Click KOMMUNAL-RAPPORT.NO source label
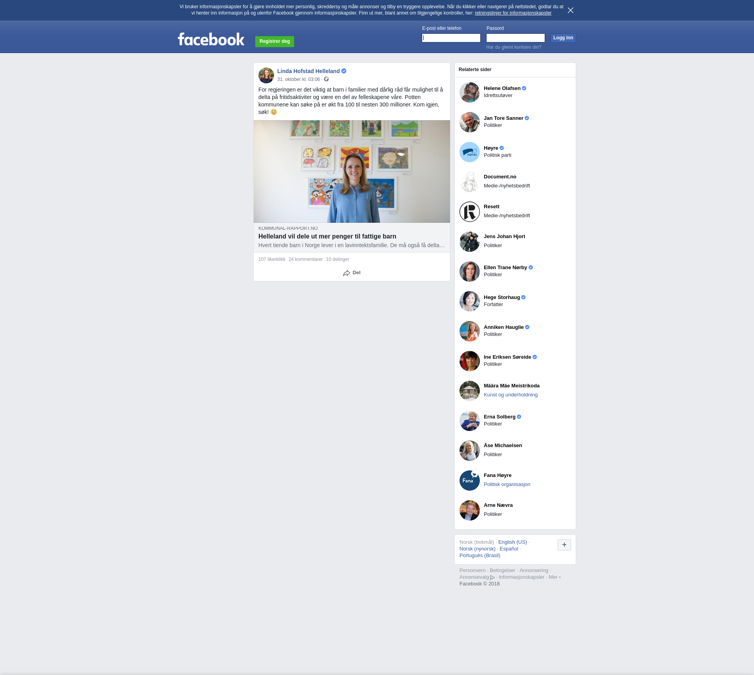Screen dimensions: 754x675 pos(288,228)
